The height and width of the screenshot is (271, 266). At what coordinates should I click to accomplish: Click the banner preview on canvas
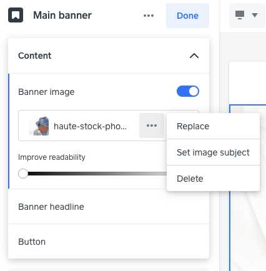click(x=248, y=187)
